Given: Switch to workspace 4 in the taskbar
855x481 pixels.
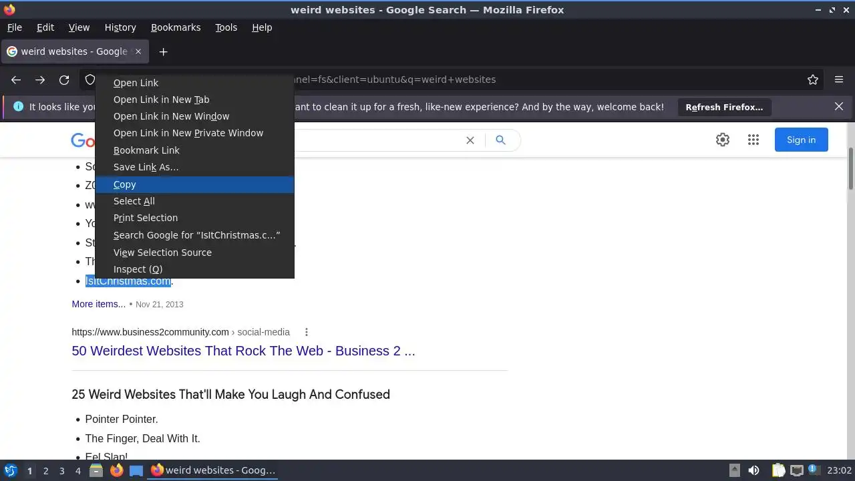Looking at the screenshot, I should 77,470.
